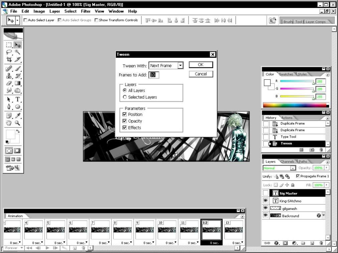This screenshot has width=338, height=253.
Task: Select the Type Tool history state
Action: click(294, 137)
